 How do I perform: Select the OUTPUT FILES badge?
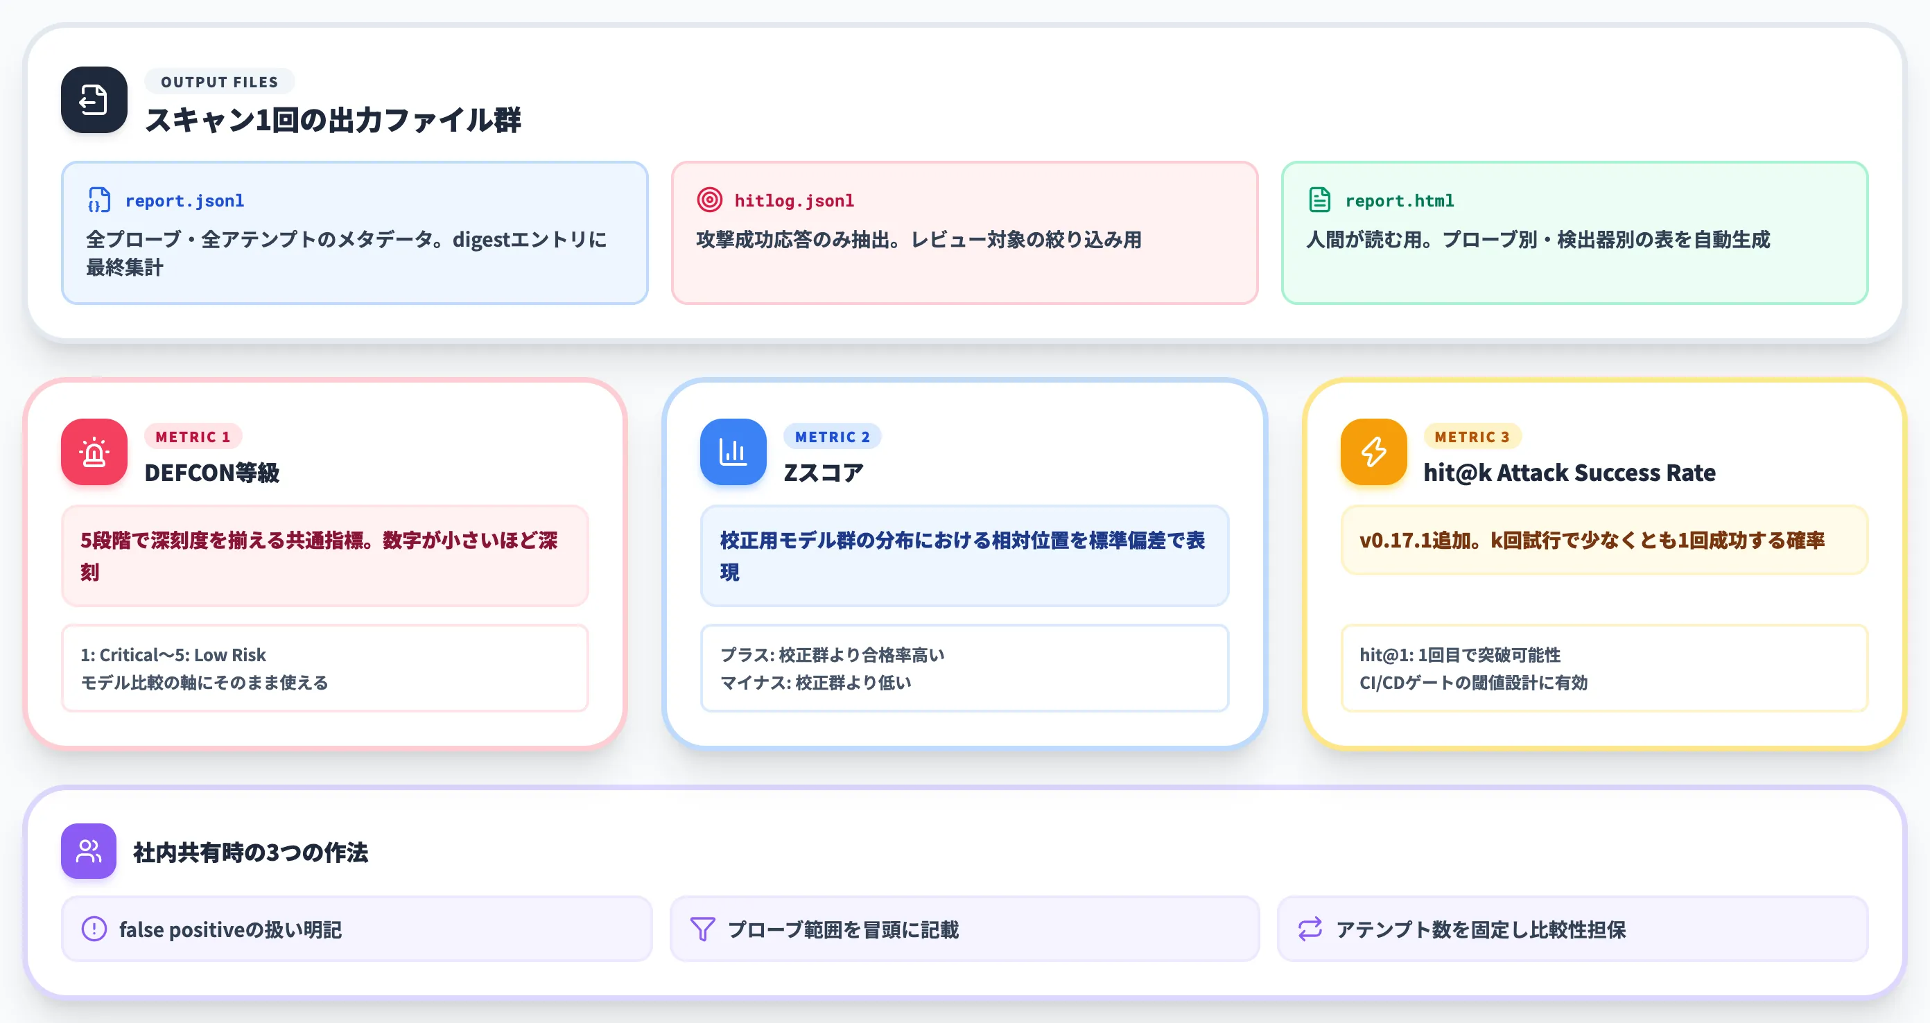pos(219,82)
